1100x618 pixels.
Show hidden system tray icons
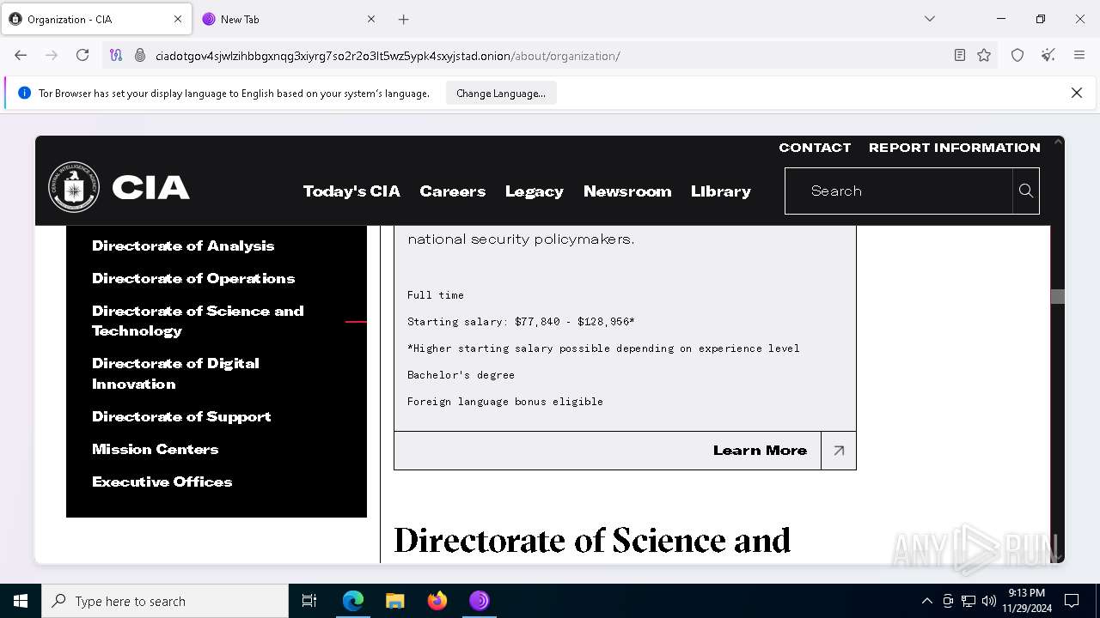pyautogui.click(x=926, y=601)
